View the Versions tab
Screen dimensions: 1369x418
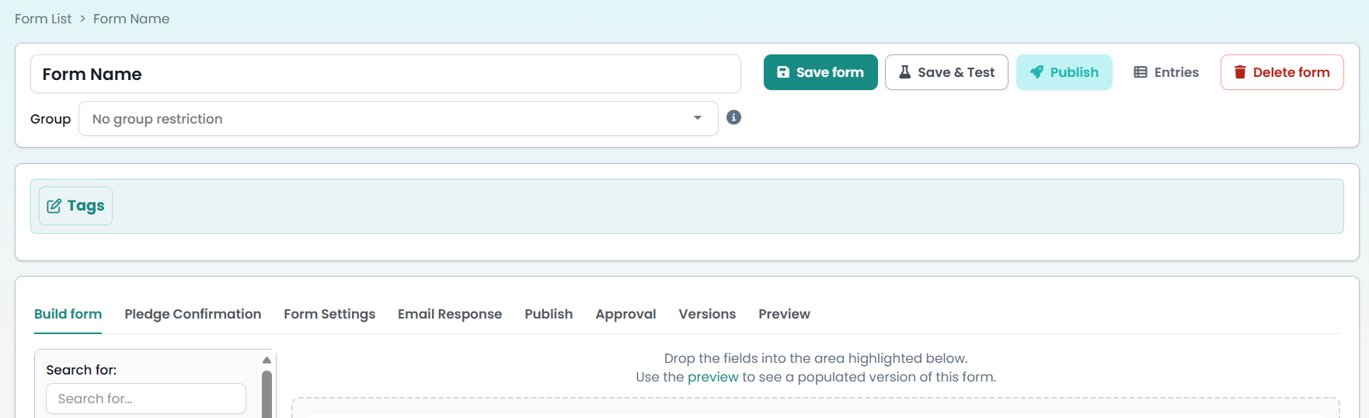click(x=707, y=314)
